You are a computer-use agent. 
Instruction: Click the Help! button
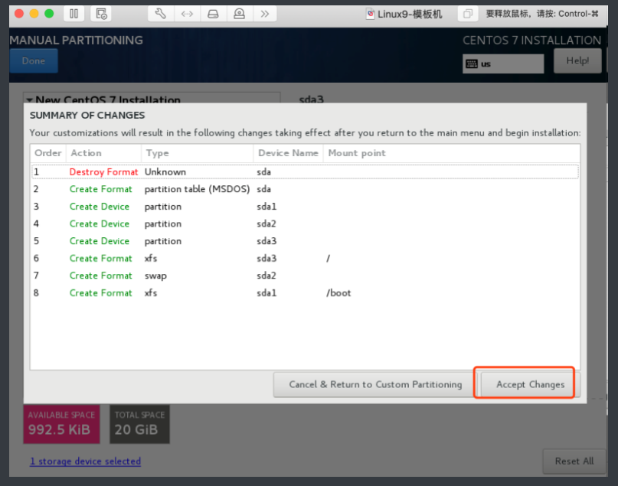[577, 60]
